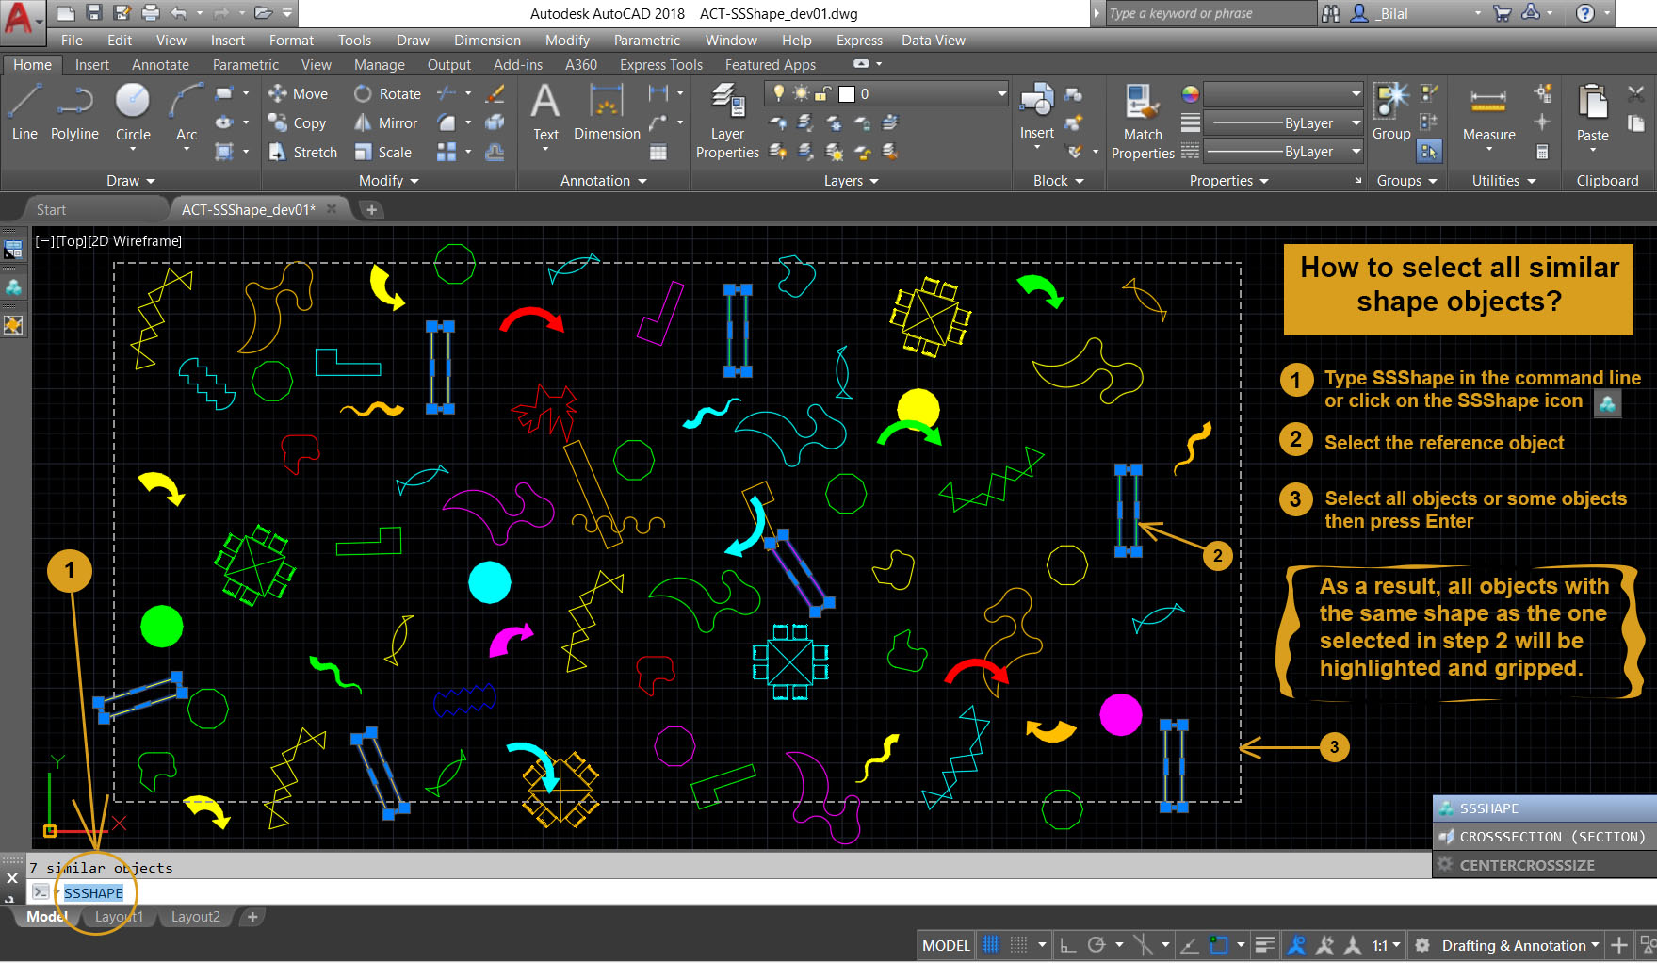Viewport: 1657px width, 963px height.
Task: Activate the Polyline tool
Action: (x=74, y=111)
